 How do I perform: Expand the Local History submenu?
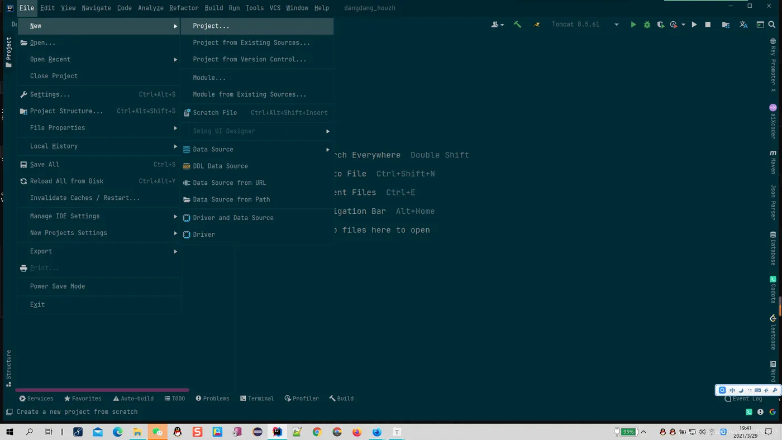99,146
